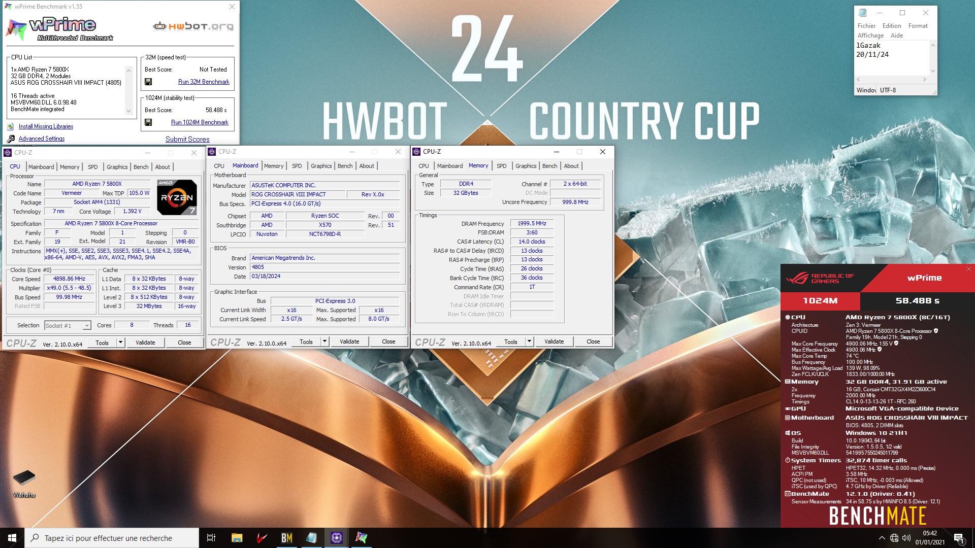Open Tools dropdown arrow in CPU tab window
The height and width of the screenshot is (548, 975).
pyautogui.click(x=120, y=342)
